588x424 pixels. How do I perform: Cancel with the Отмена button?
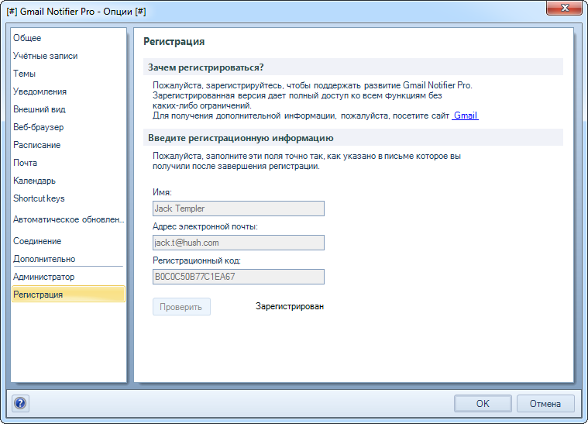point(545,404)
